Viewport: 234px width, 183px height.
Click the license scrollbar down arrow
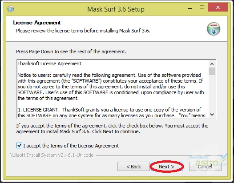point(212,115)
